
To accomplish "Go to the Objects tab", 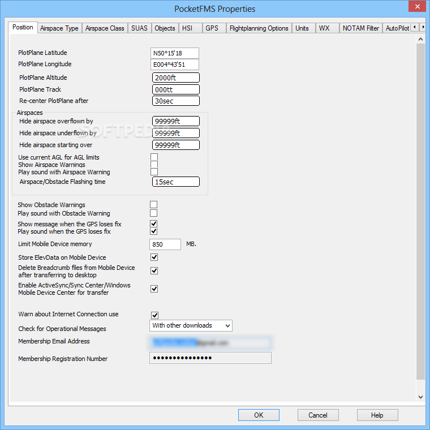I will [x=165, y=28].
